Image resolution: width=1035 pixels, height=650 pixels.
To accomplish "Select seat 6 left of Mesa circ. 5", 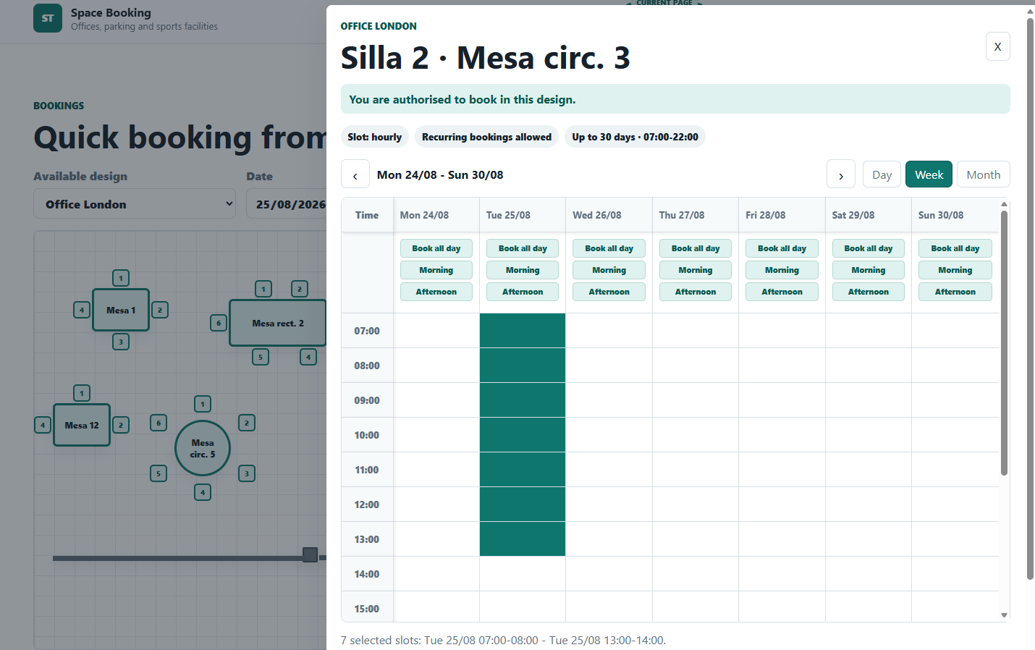I will pyautogui.click(x=159, y=423).
